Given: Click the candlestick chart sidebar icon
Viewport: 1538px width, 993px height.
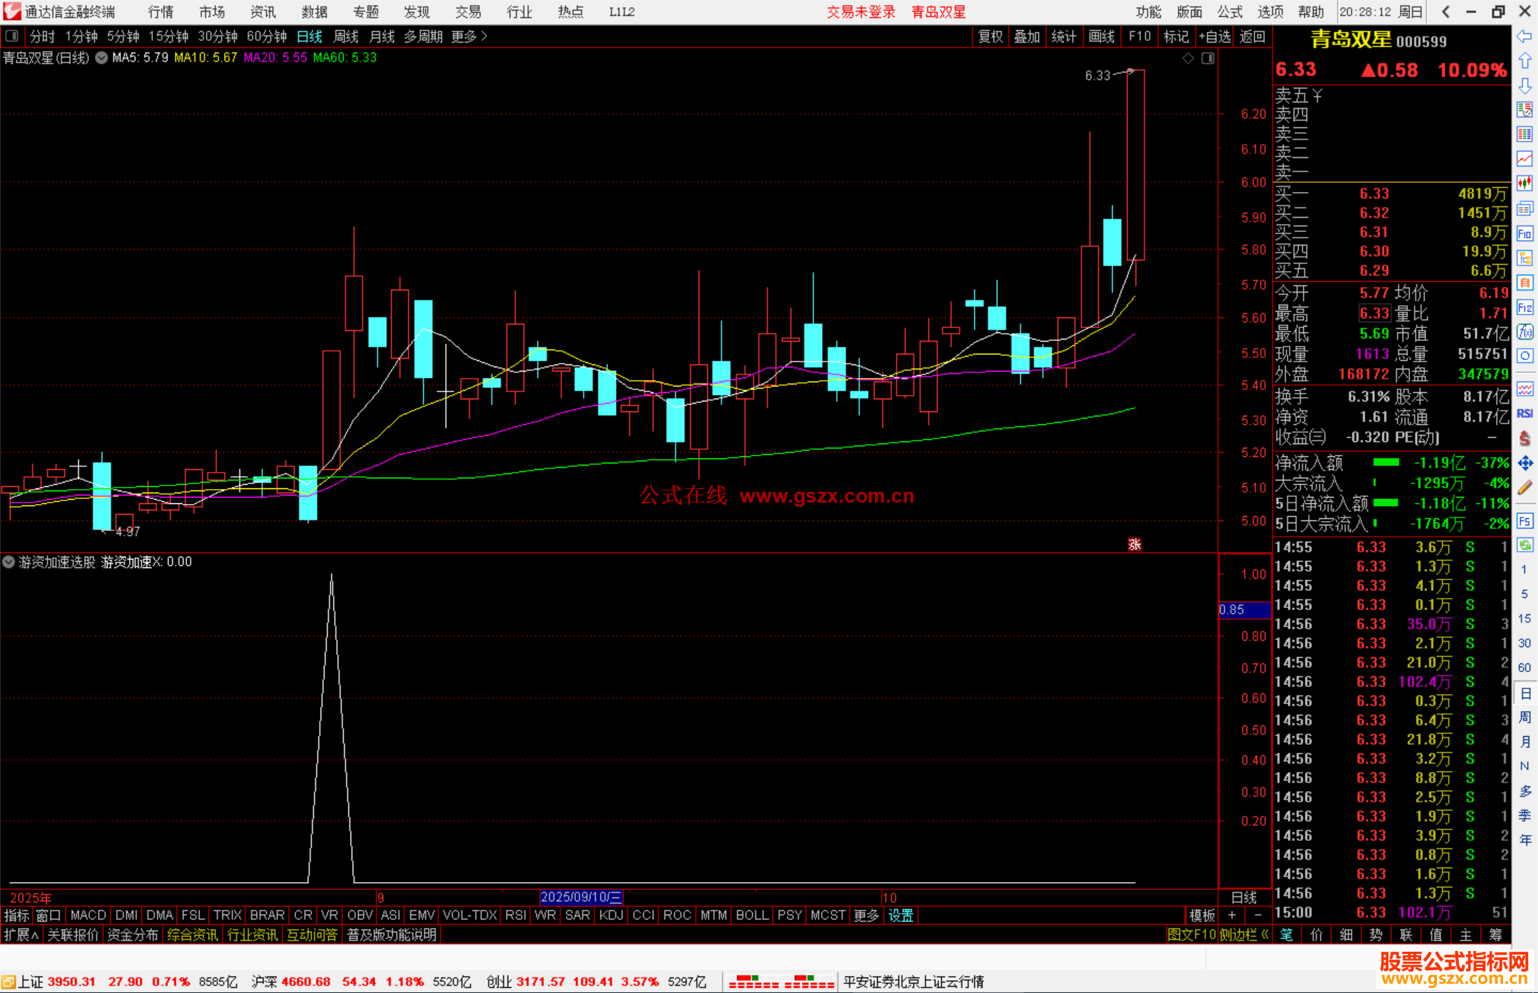Looking at the screenshot, I should pos(1524,183).
